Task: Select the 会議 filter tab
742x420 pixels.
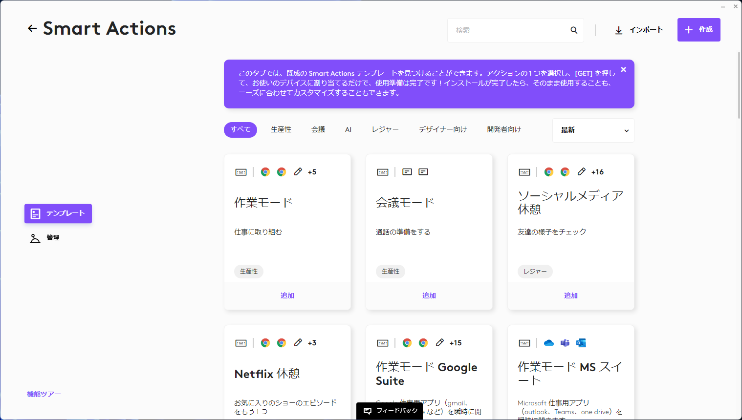Action: (318, 130)
